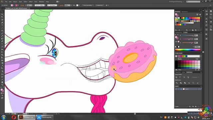Click the Unite shape mode in Pathfinder
Screen dimensions: 213x120
tap(176, 77)
